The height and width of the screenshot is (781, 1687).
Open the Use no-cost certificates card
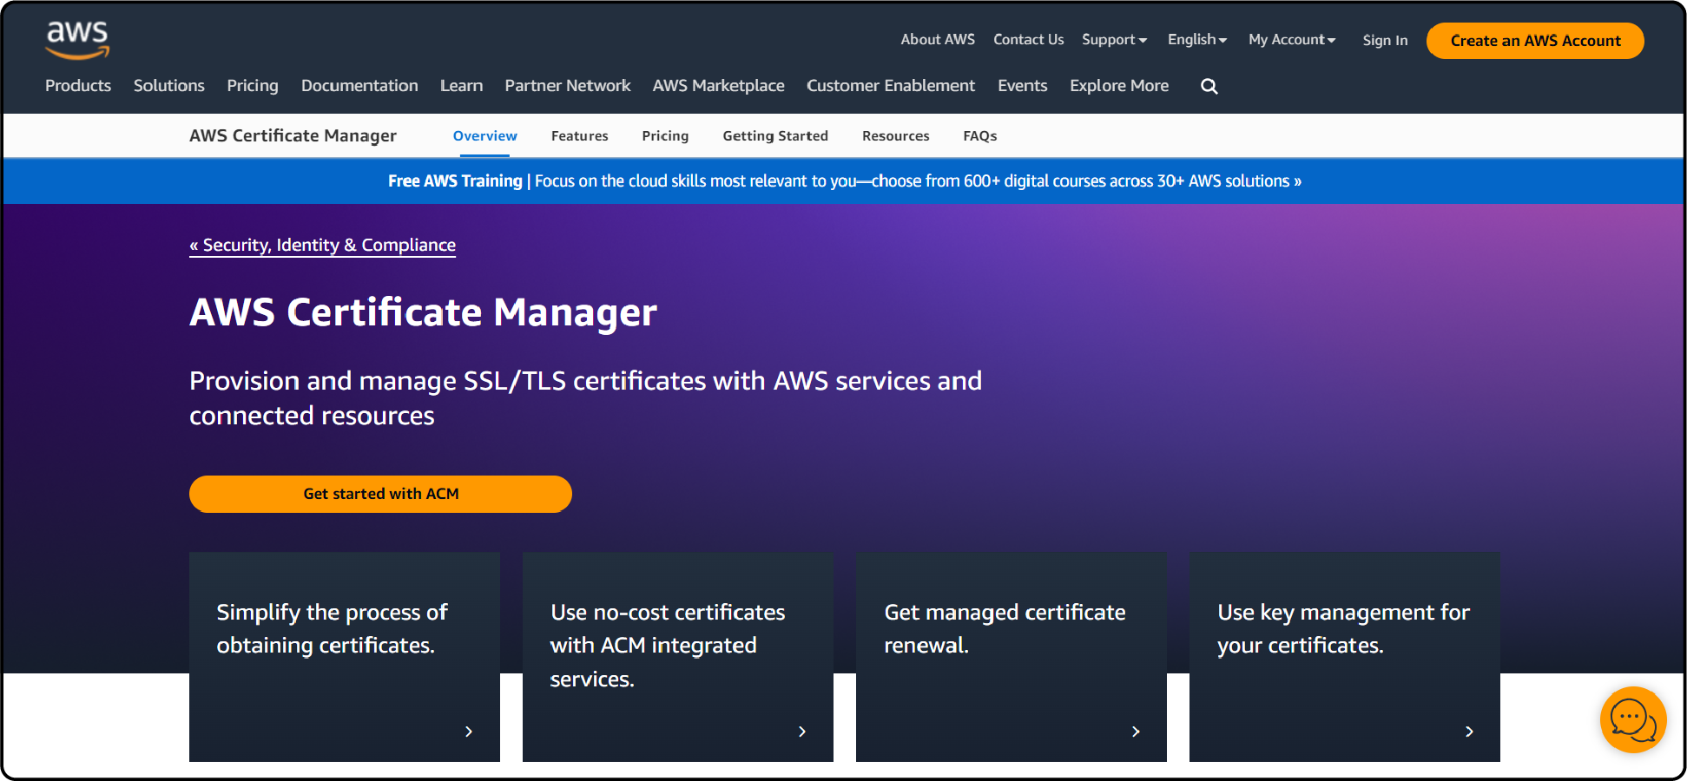pyautogui.click(x=678, y=657)
